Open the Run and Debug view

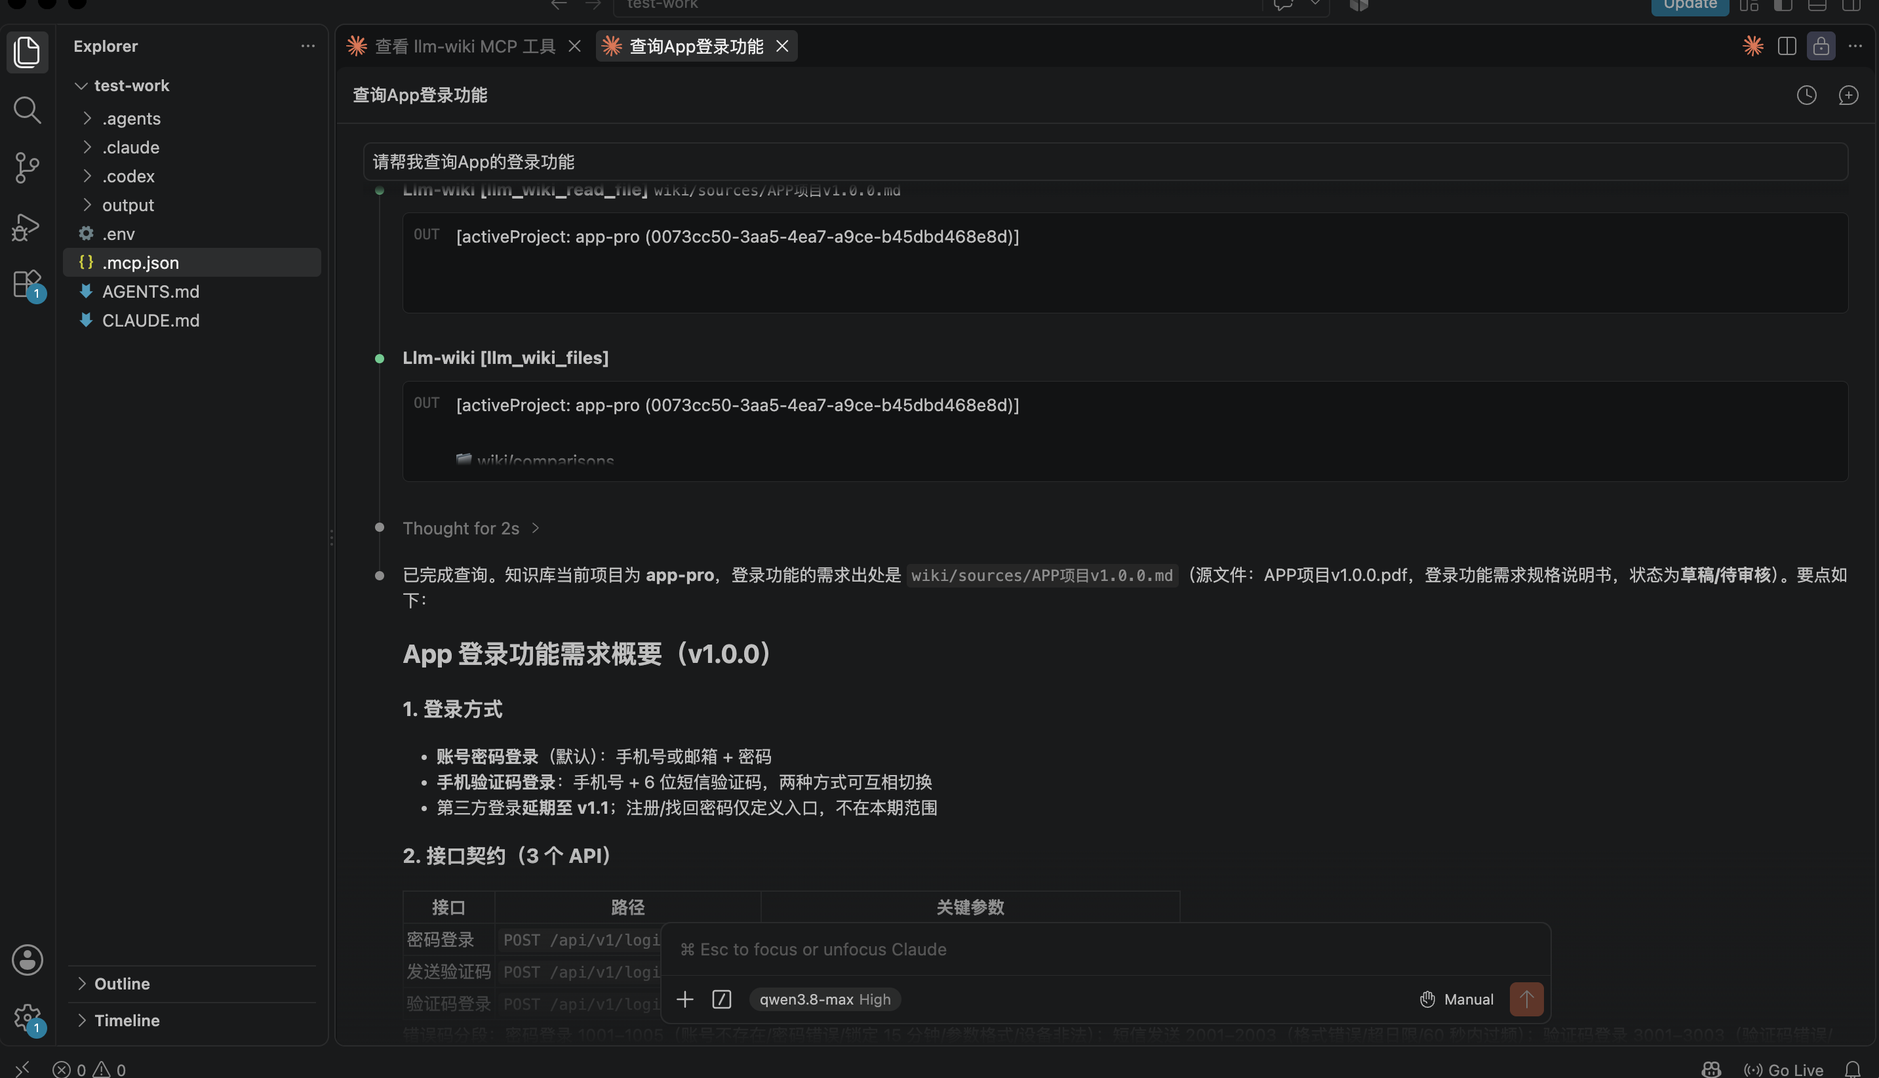click(28, 227)
